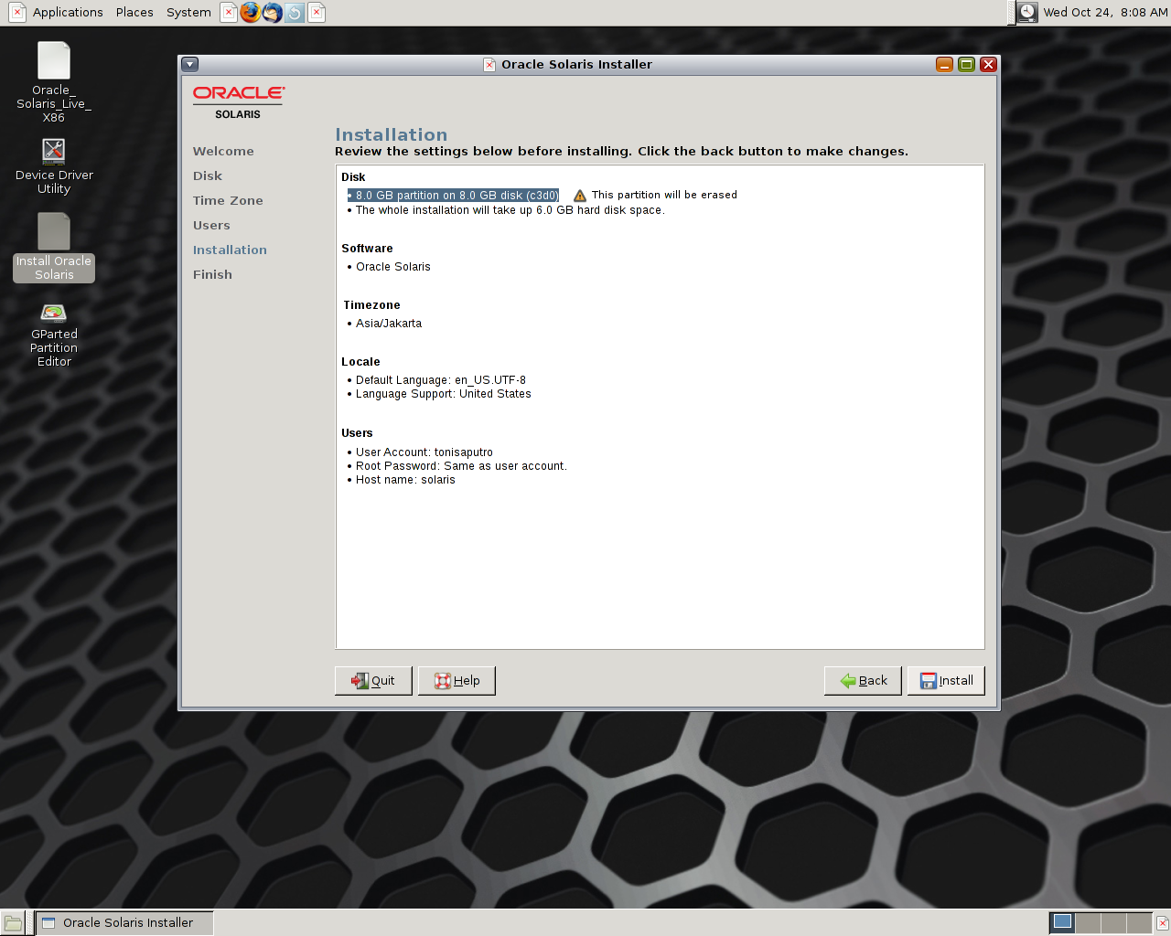Go back using the Back button
Viewport: 1171px width, 936px height.
pyautogui.click(x=863, y=680)
